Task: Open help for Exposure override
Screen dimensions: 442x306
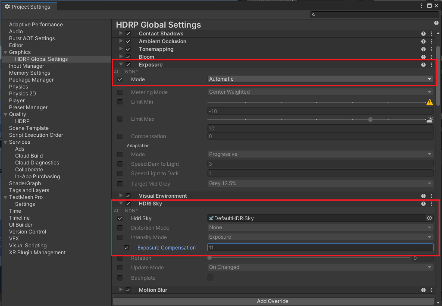Action: 423,65
